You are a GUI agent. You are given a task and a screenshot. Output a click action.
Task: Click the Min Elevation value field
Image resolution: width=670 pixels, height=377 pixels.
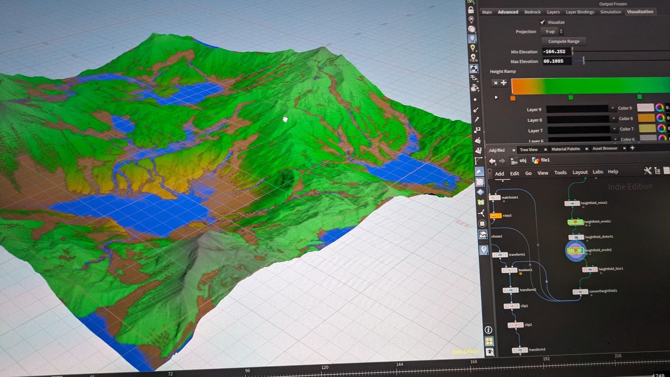pyautogui.click(x=556, y=52)
